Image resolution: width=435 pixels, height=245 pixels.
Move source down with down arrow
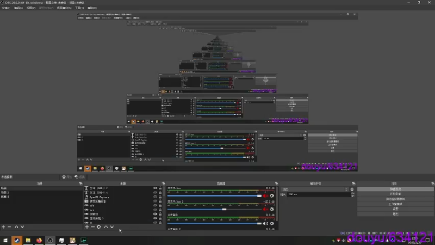[x=112, y=227]
